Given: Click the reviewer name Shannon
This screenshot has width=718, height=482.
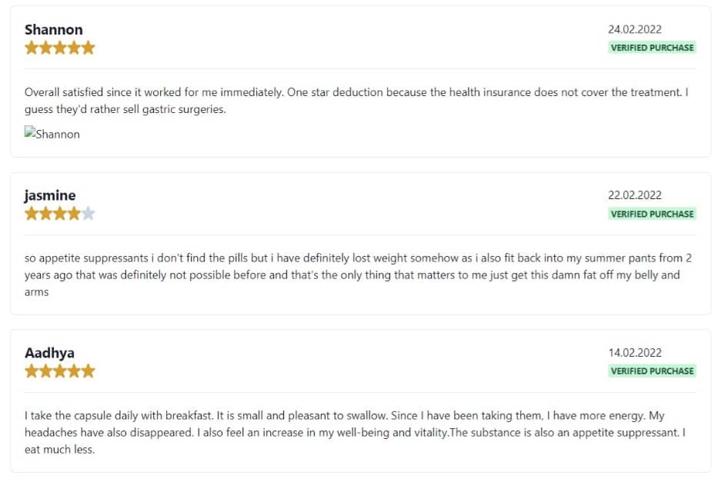Looking at the screenshot, I should pos(54,30).
